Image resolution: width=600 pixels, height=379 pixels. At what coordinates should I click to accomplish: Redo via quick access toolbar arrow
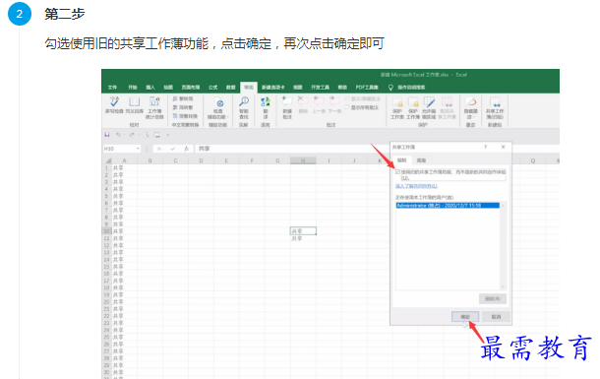click(132, 135)
